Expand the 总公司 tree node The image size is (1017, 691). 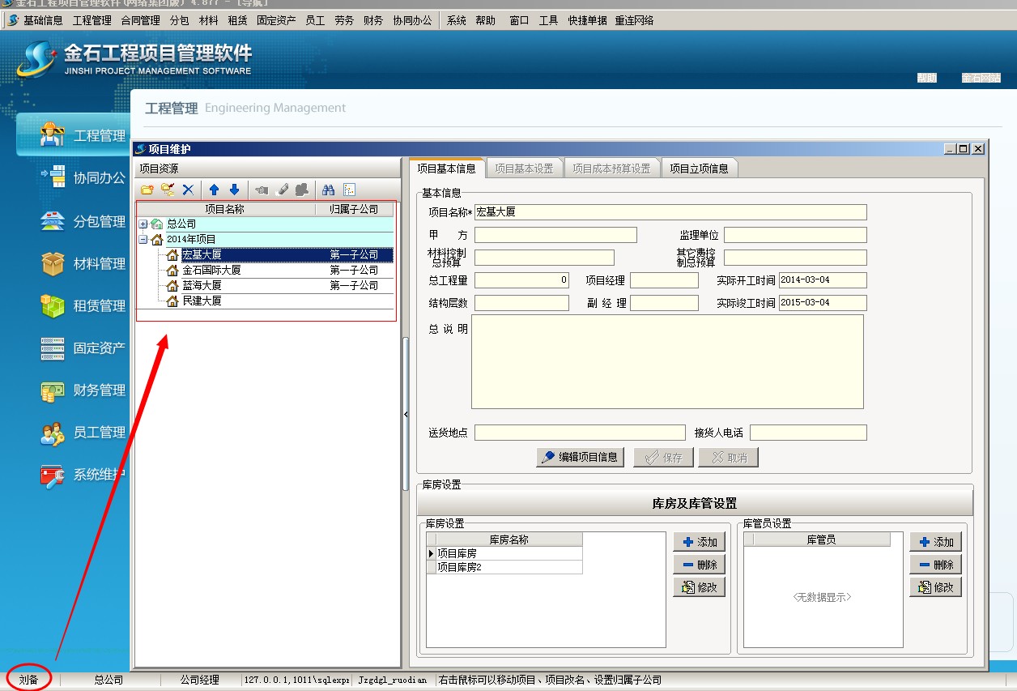click(x=143, y=224)
